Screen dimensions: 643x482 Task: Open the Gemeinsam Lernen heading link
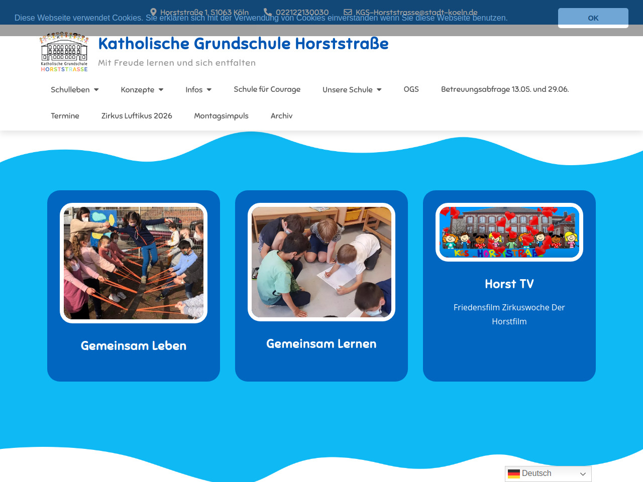click(x=321, y=344)
